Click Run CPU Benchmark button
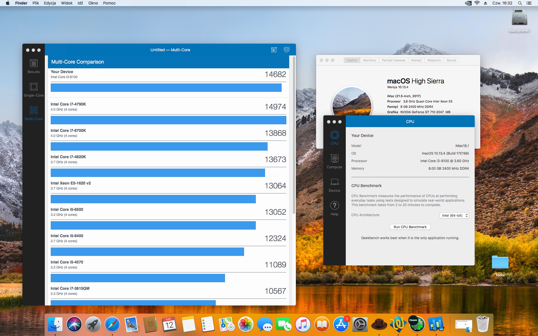The width and height of the screenshot is (538, 336). click(x=410, y=227)
